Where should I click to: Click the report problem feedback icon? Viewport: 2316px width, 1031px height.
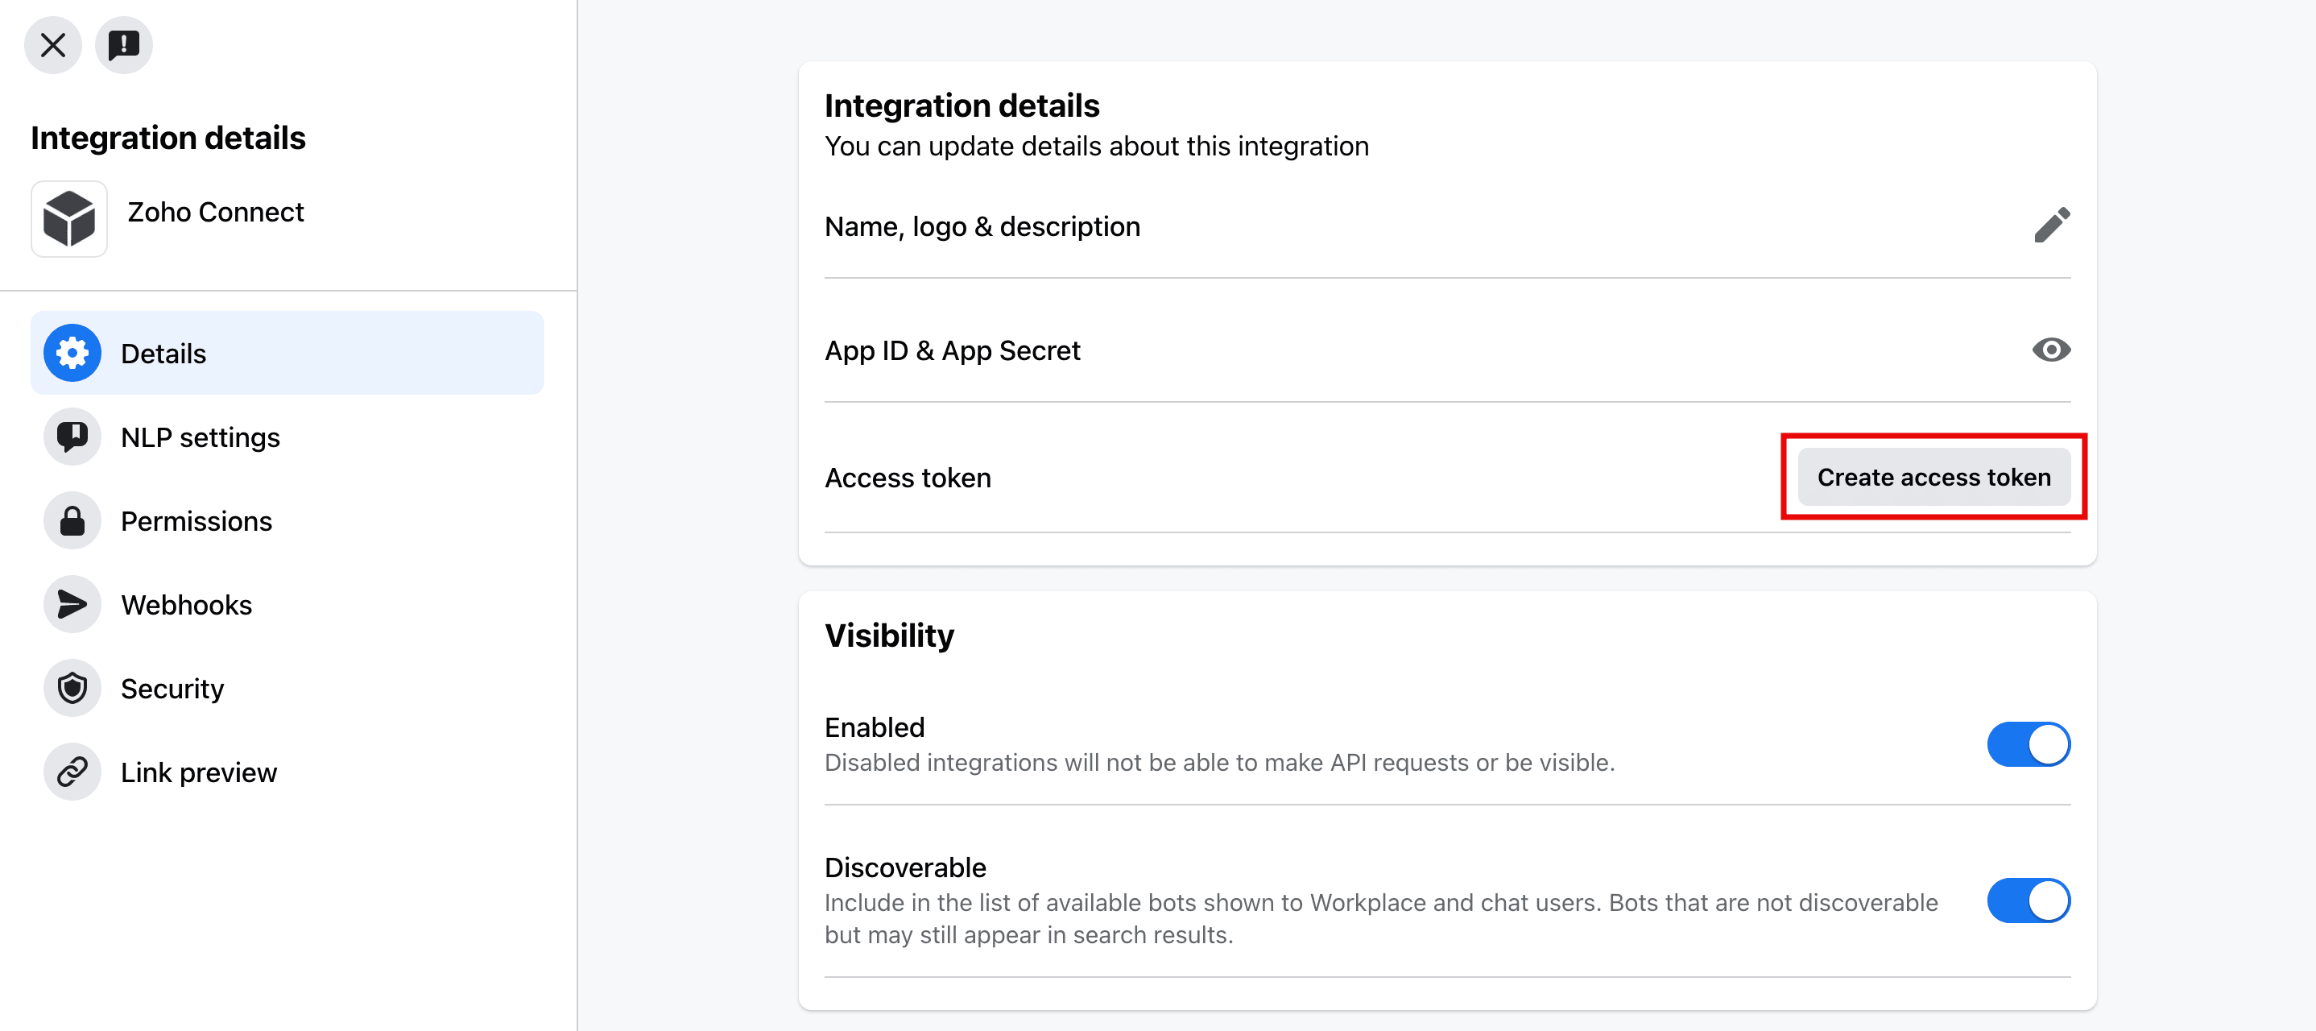(123, 44)
